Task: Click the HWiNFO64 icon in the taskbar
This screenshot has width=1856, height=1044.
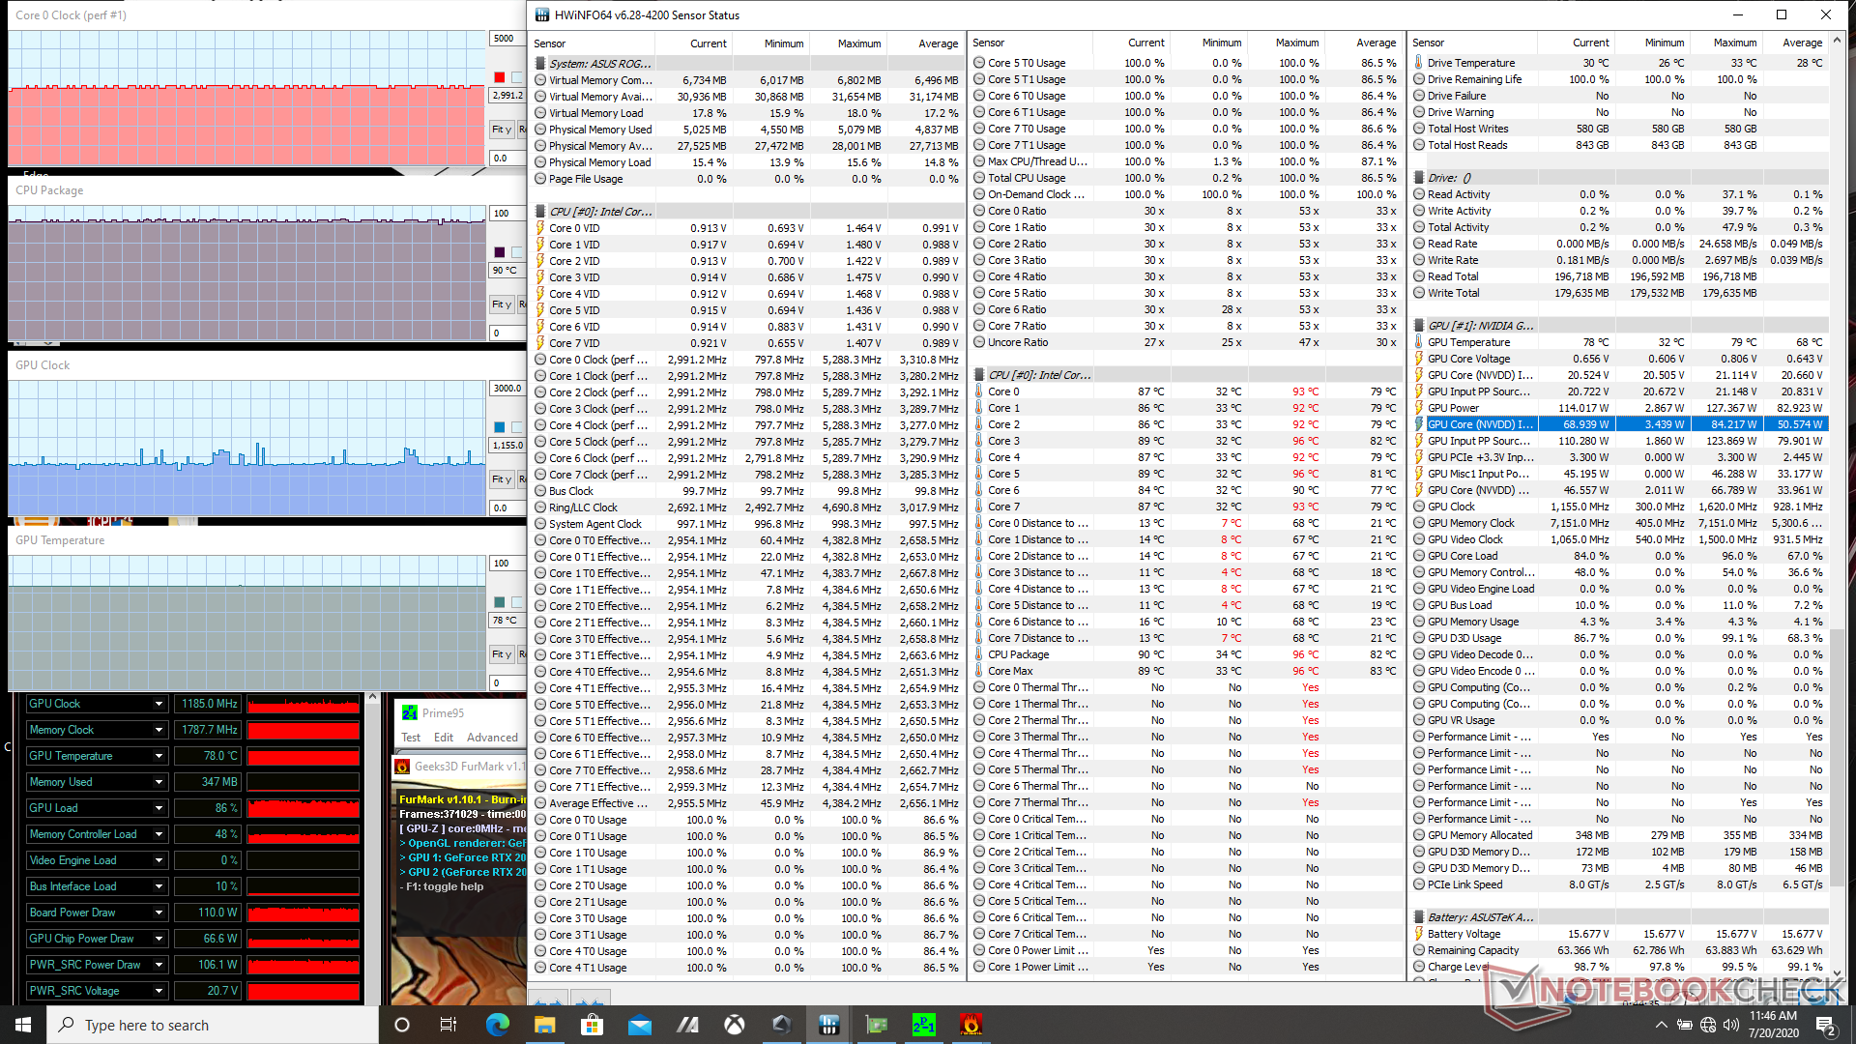Action: coord(828,1025)
